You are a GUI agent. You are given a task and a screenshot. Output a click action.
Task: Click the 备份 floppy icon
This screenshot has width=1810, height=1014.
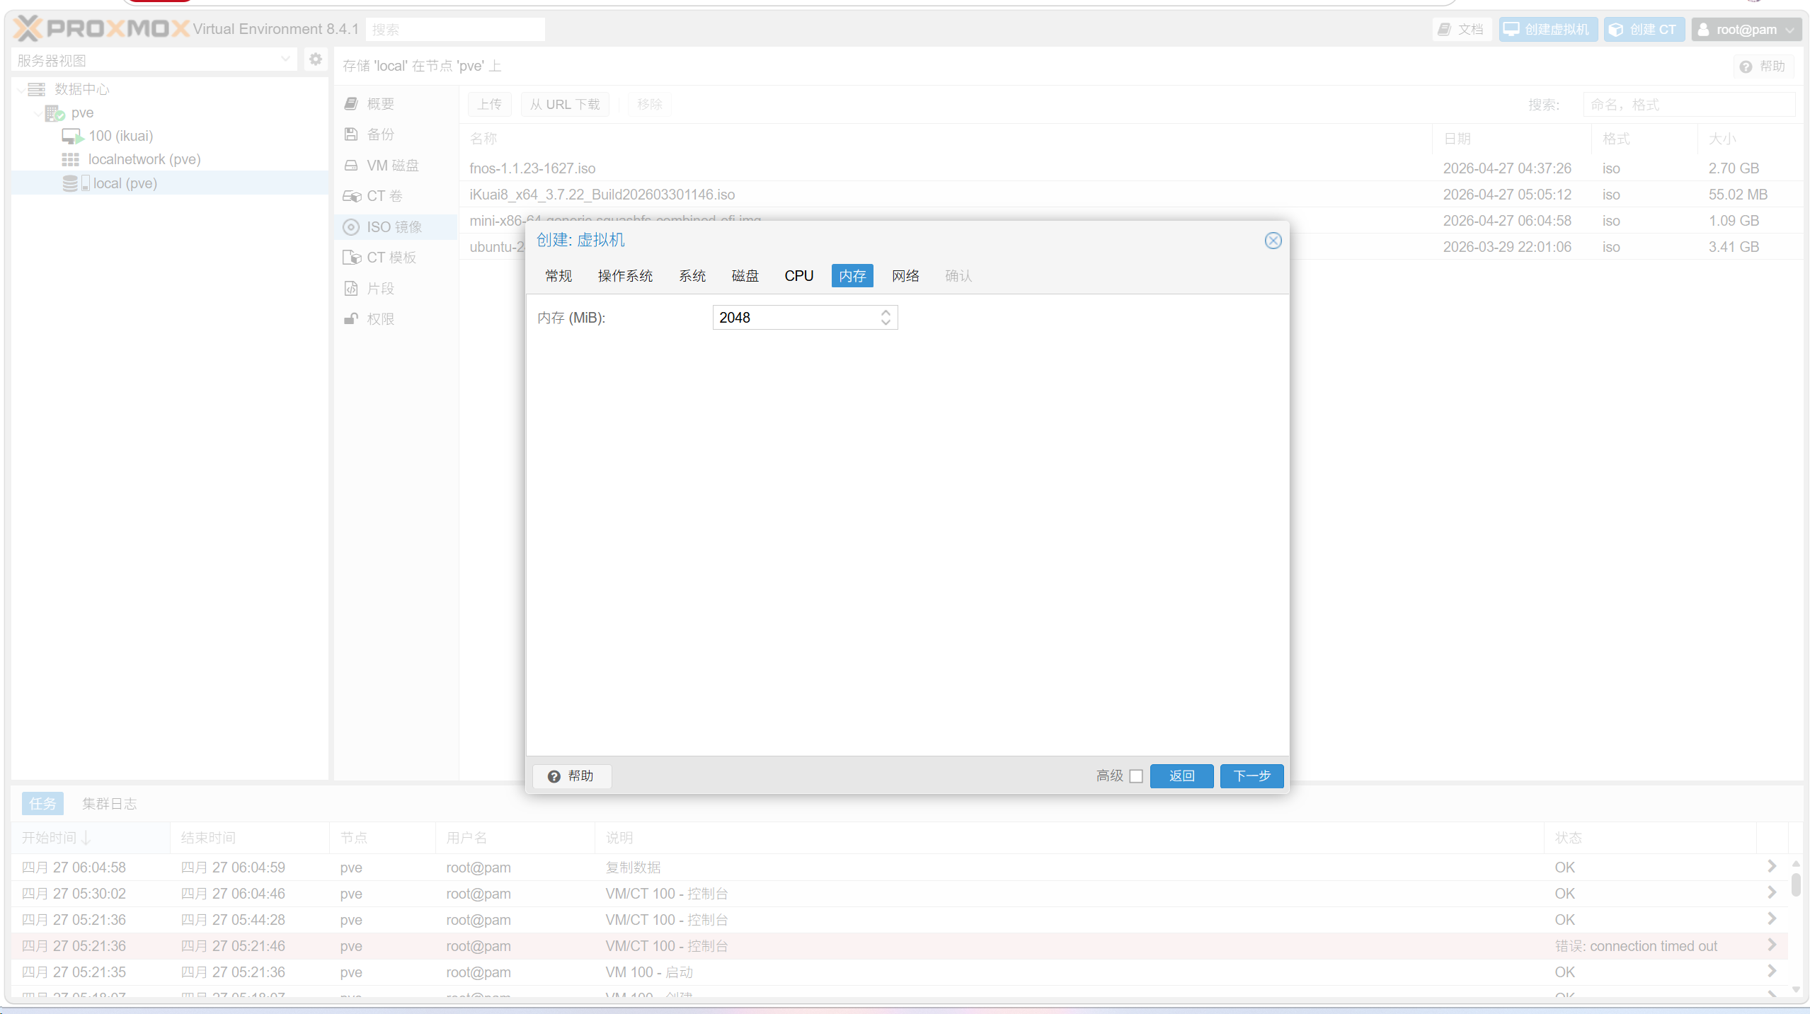(351, 134)
